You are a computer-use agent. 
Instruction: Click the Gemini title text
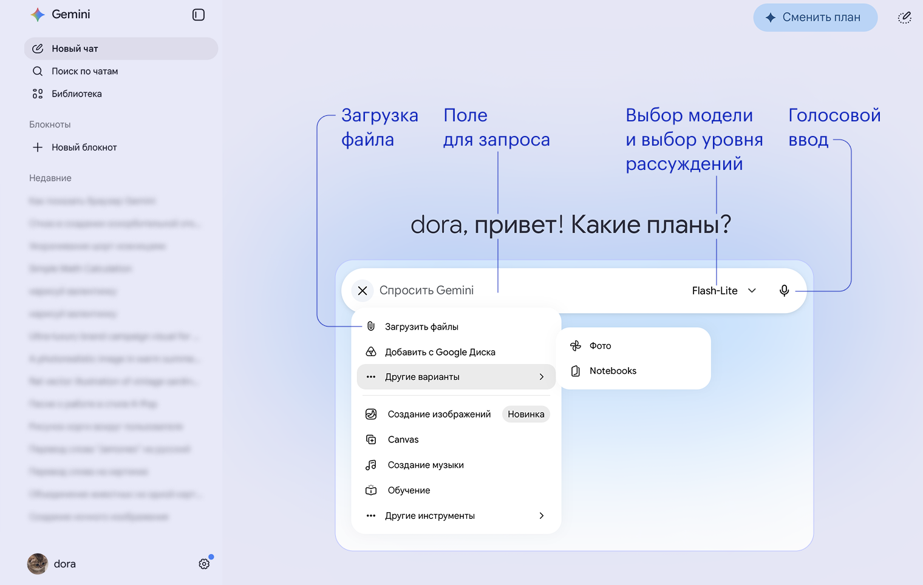point(71,15)
